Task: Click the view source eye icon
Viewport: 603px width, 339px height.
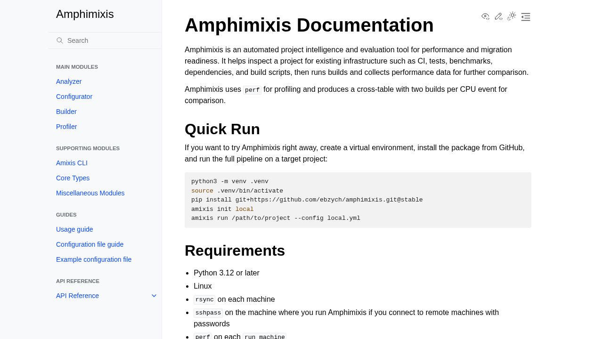Action: [x=485, y=16]
